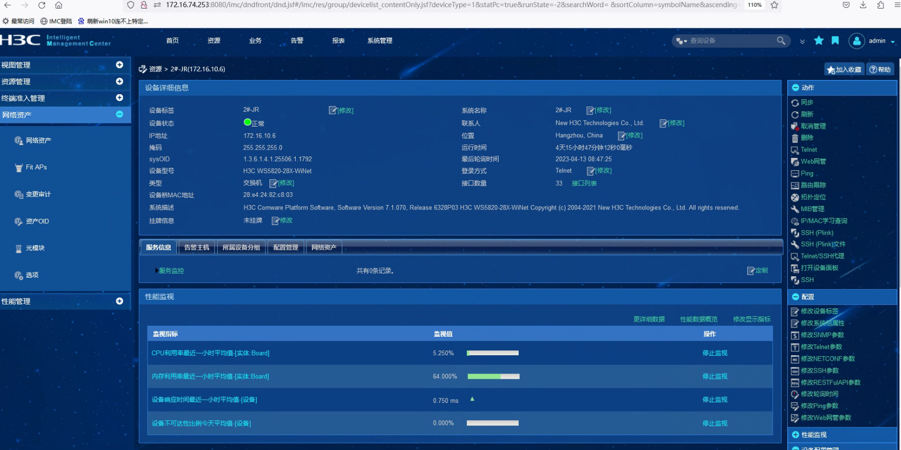Open 修改SSH参数 configuration item

[x=820, y=371]
